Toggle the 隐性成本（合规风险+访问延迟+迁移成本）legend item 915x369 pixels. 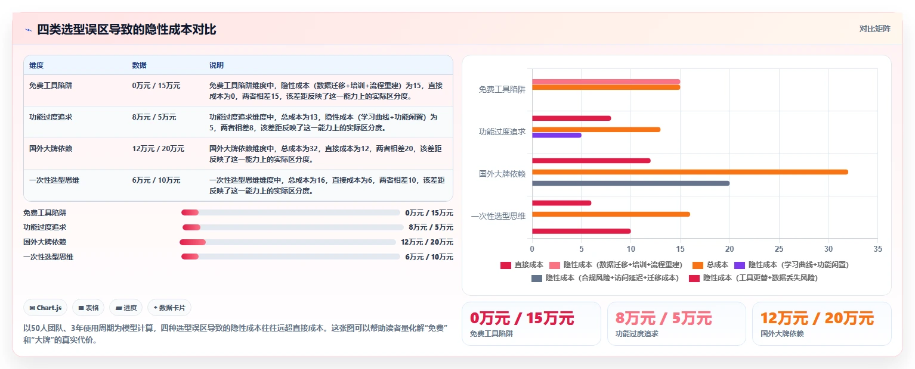click(605, 278)
